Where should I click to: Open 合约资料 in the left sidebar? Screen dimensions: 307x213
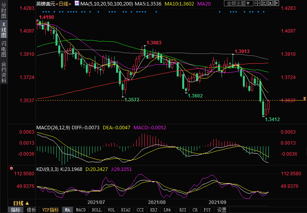[4, 72]
